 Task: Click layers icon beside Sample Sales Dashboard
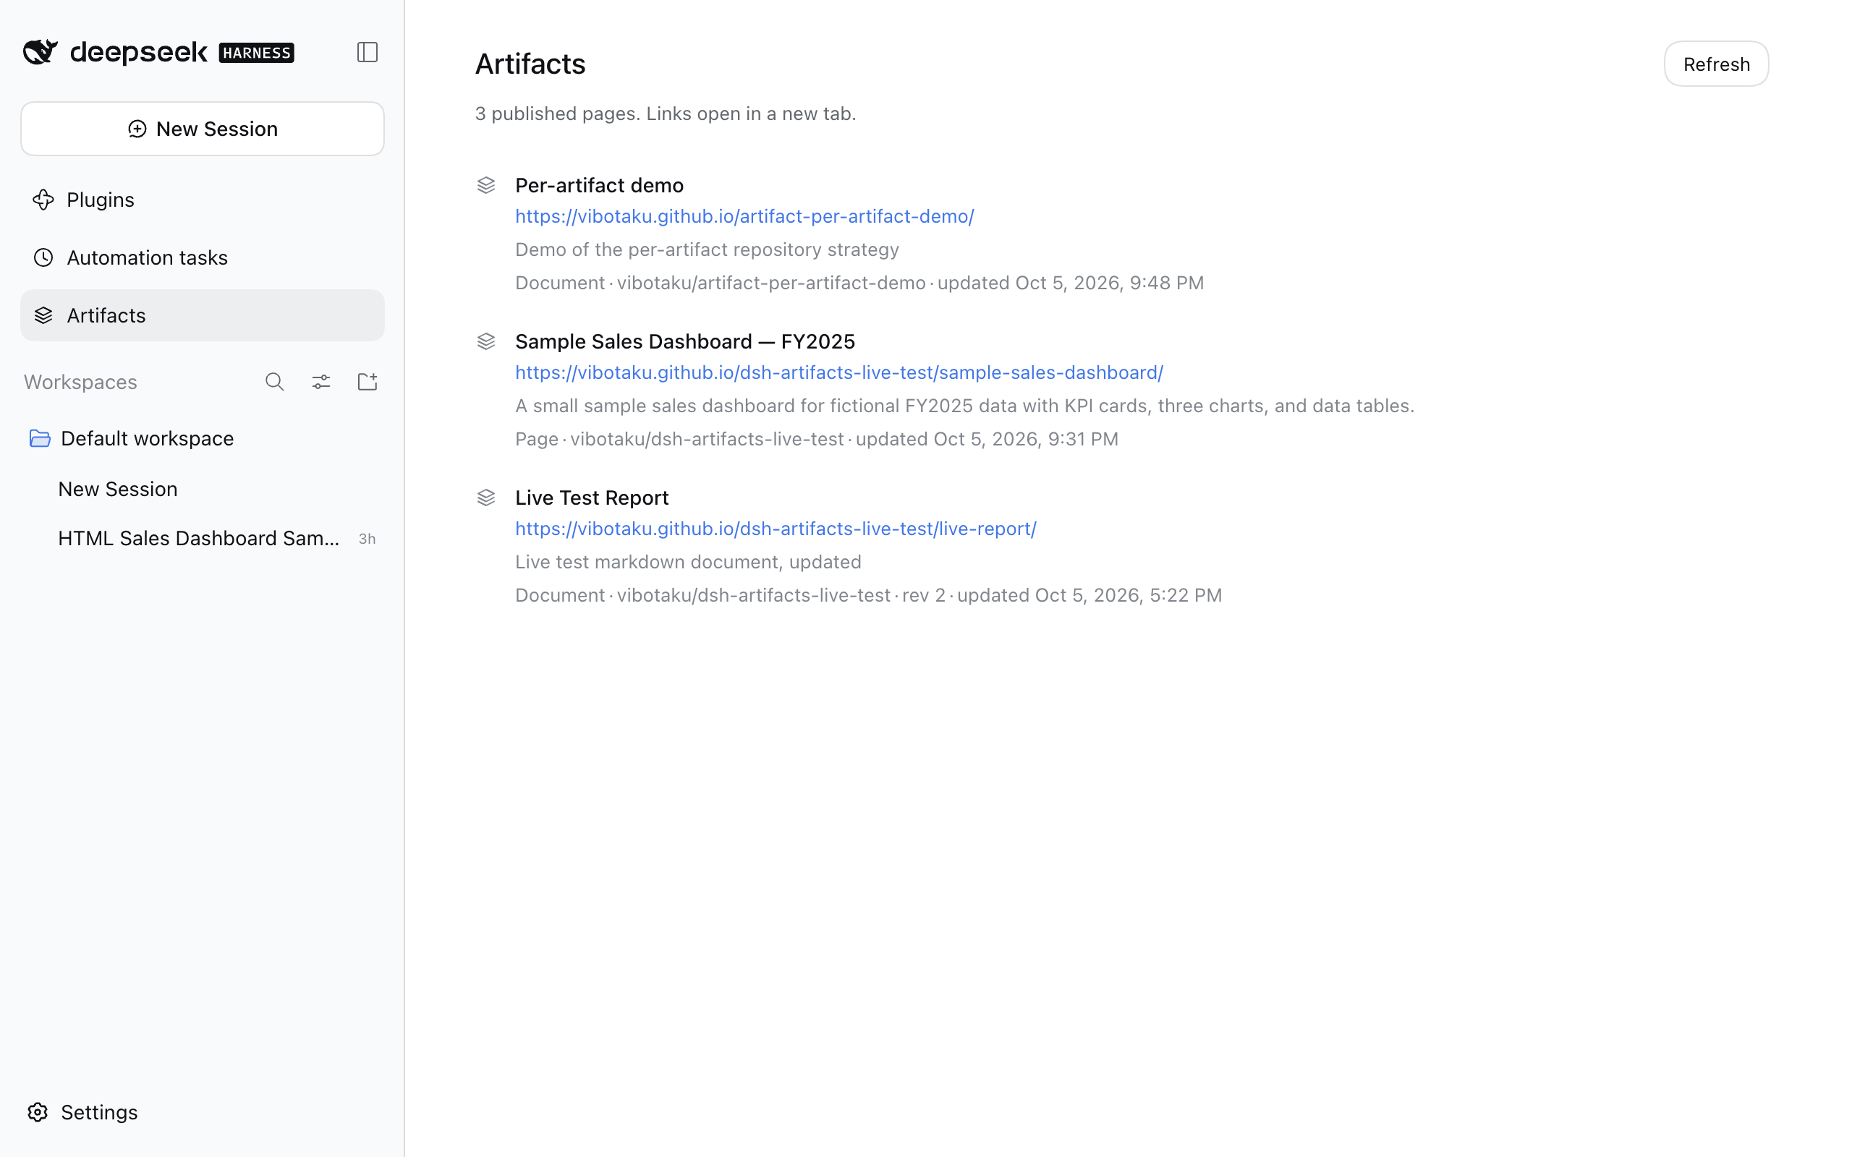(x=486, y=341)
